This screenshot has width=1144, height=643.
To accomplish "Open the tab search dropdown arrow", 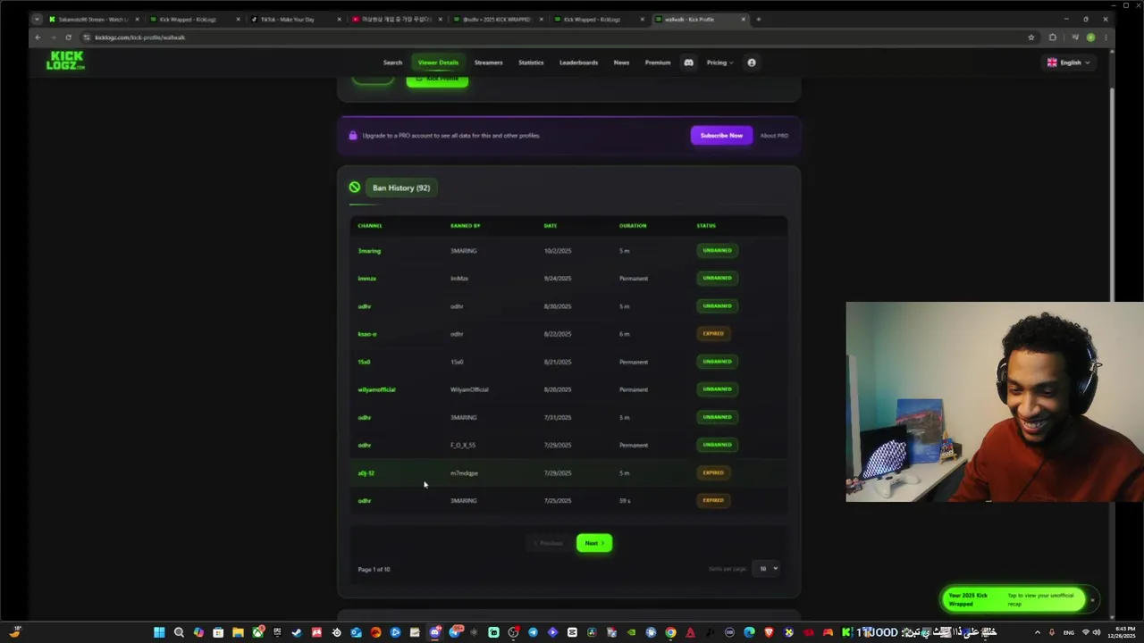I will pos(37,19).
